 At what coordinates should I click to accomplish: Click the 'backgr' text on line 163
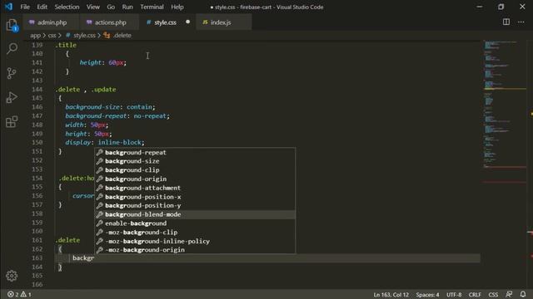(x=83, y=258)
